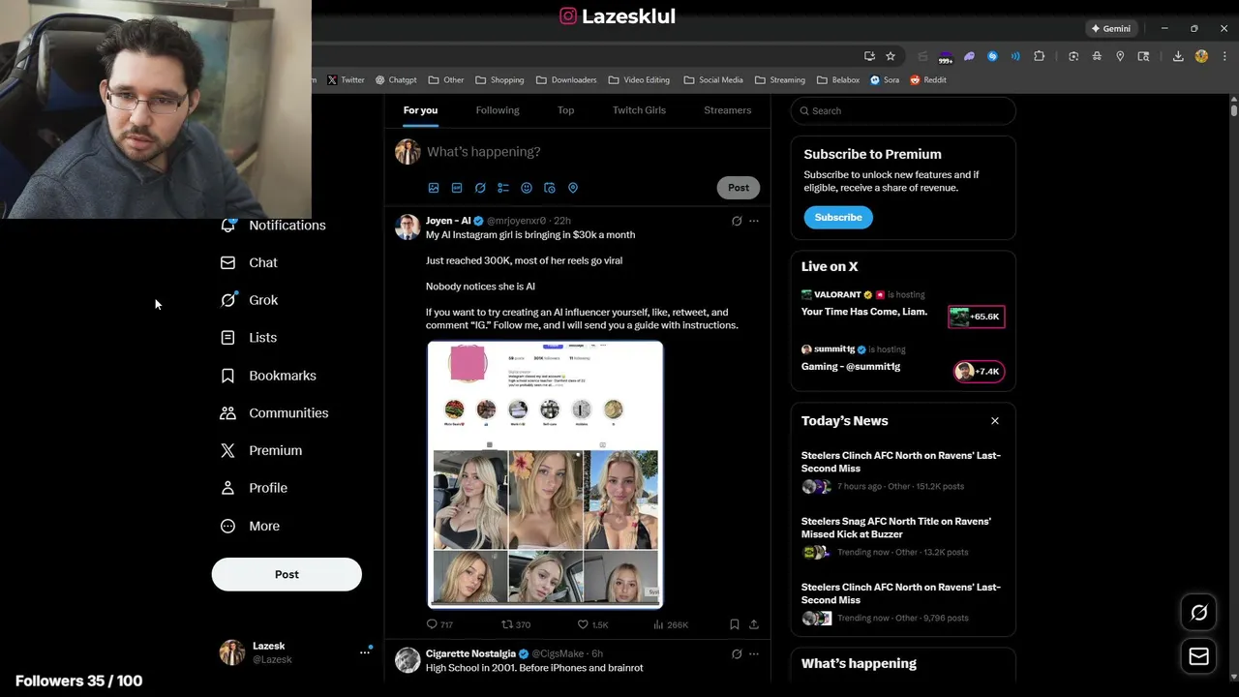Image resolution: width=1239 pixels, height=697 pixels.
Task: Select the For you tab
Action: [420, 110]
